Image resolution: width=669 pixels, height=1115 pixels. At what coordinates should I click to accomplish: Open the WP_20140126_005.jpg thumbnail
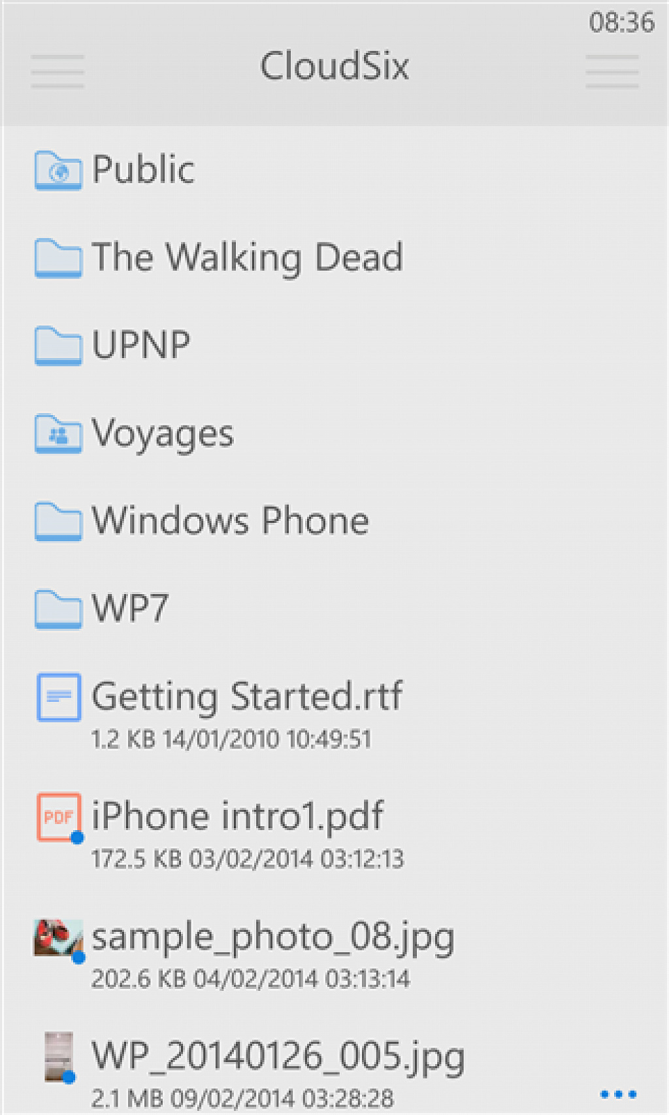pos(59,1057)
